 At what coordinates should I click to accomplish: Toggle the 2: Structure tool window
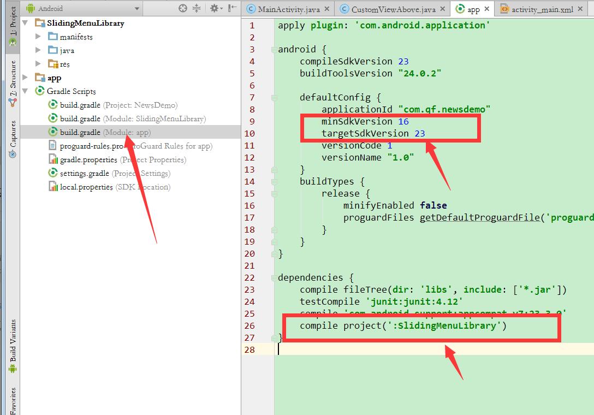click(13, 84)
